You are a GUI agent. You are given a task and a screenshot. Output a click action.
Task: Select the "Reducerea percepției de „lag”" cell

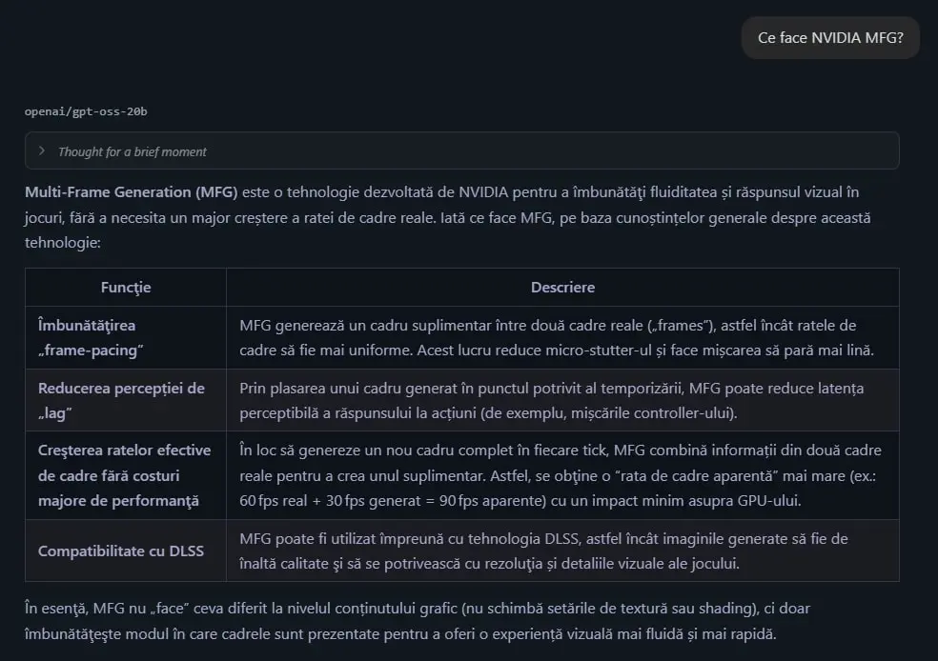pyautogui.click(x=126, y=400)
